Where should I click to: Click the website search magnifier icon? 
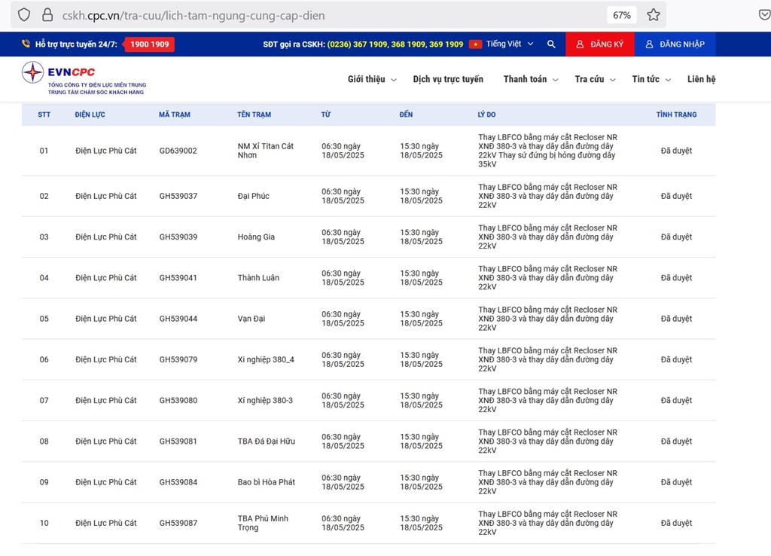[551, 44]
